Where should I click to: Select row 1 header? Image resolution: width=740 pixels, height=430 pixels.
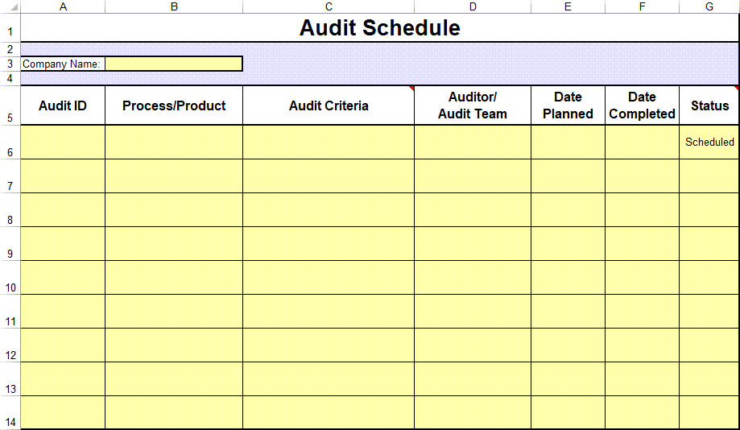[10, 28]
